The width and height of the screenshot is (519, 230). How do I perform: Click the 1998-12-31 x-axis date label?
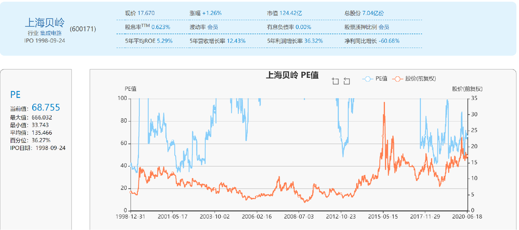click(x=131, y=216)
